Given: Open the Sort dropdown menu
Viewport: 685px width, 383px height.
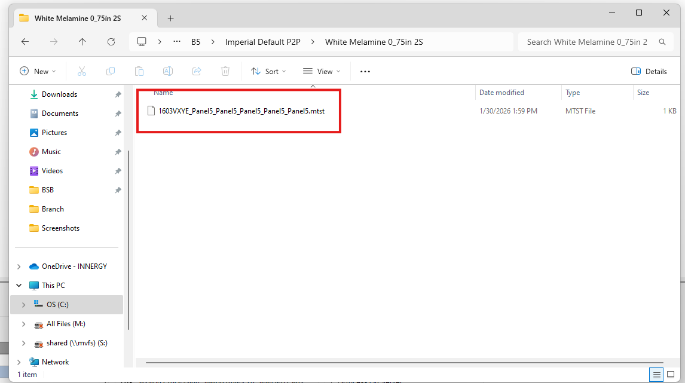Looking at the screenshot, I should 268,72.
